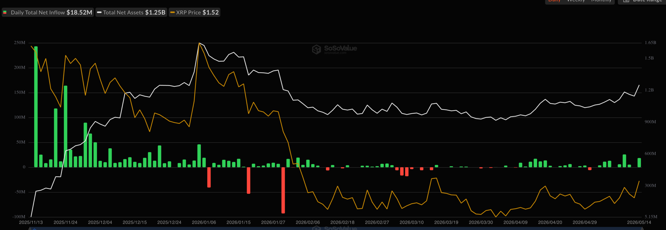Viewport: 666px width, 230px height.
Task: Switch to the Monthly interval tab
Action: point(601,1)
